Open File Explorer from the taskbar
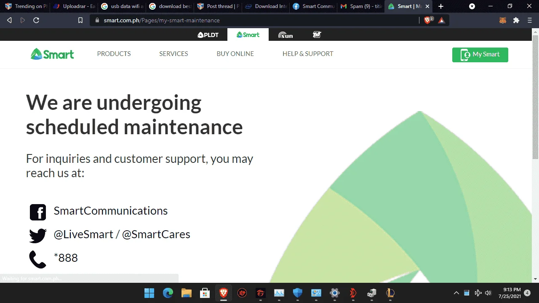The image size is (539, 303). pos(187,293)
